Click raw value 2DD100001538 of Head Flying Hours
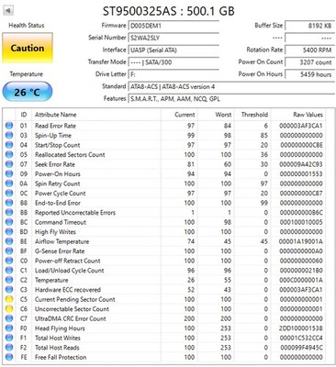 (x=301, y=328)
